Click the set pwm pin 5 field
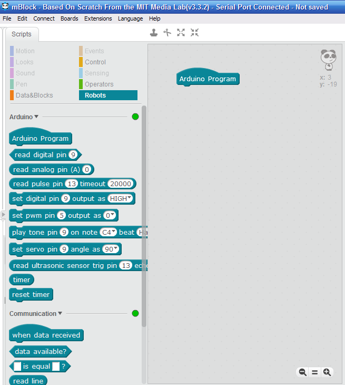 (62, 215)
